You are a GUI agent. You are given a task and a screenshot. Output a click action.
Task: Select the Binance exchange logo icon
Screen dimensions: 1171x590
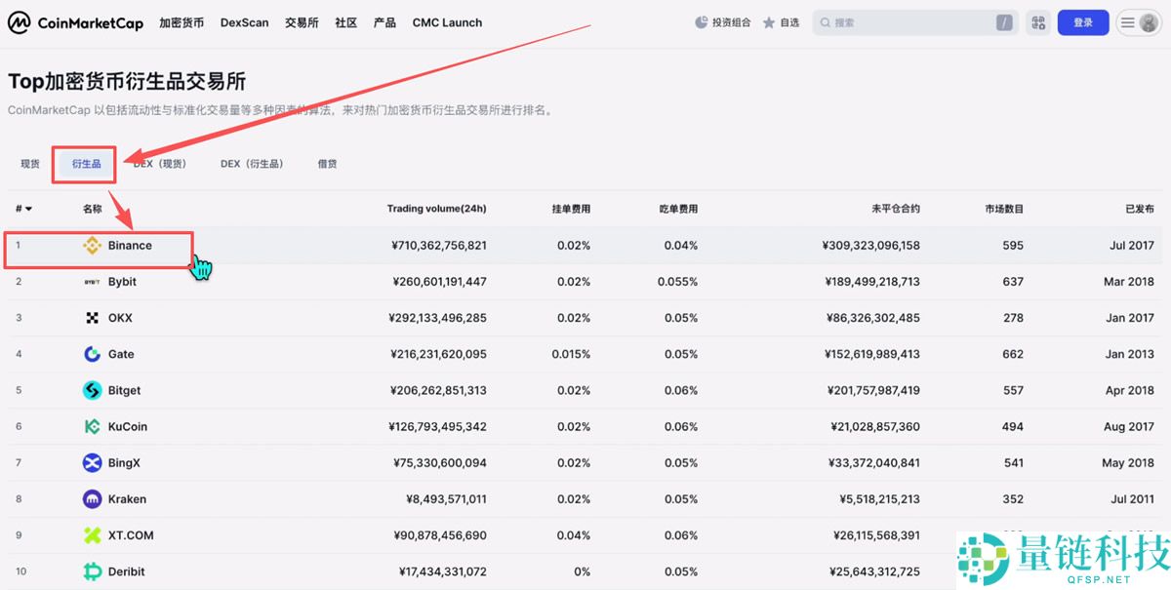click(x=92, y=246)
